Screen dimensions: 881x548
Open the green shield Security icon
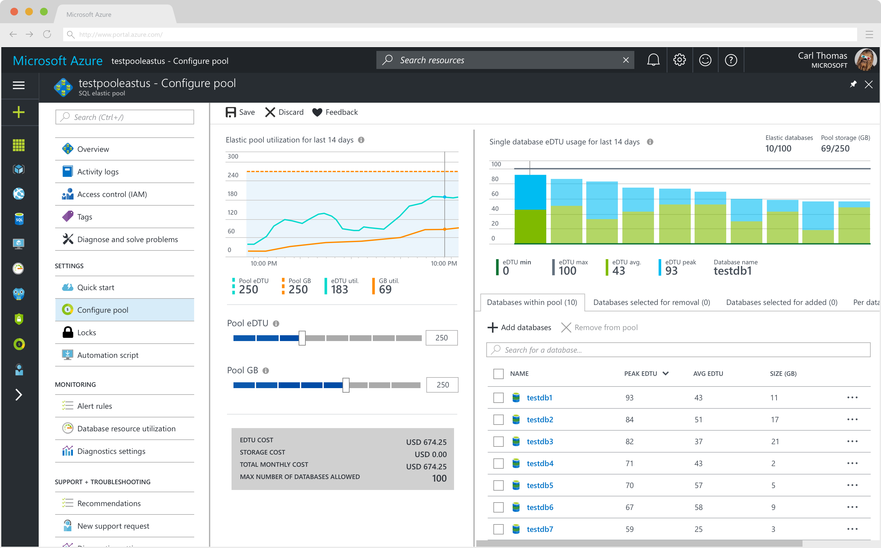pos(18,319)
